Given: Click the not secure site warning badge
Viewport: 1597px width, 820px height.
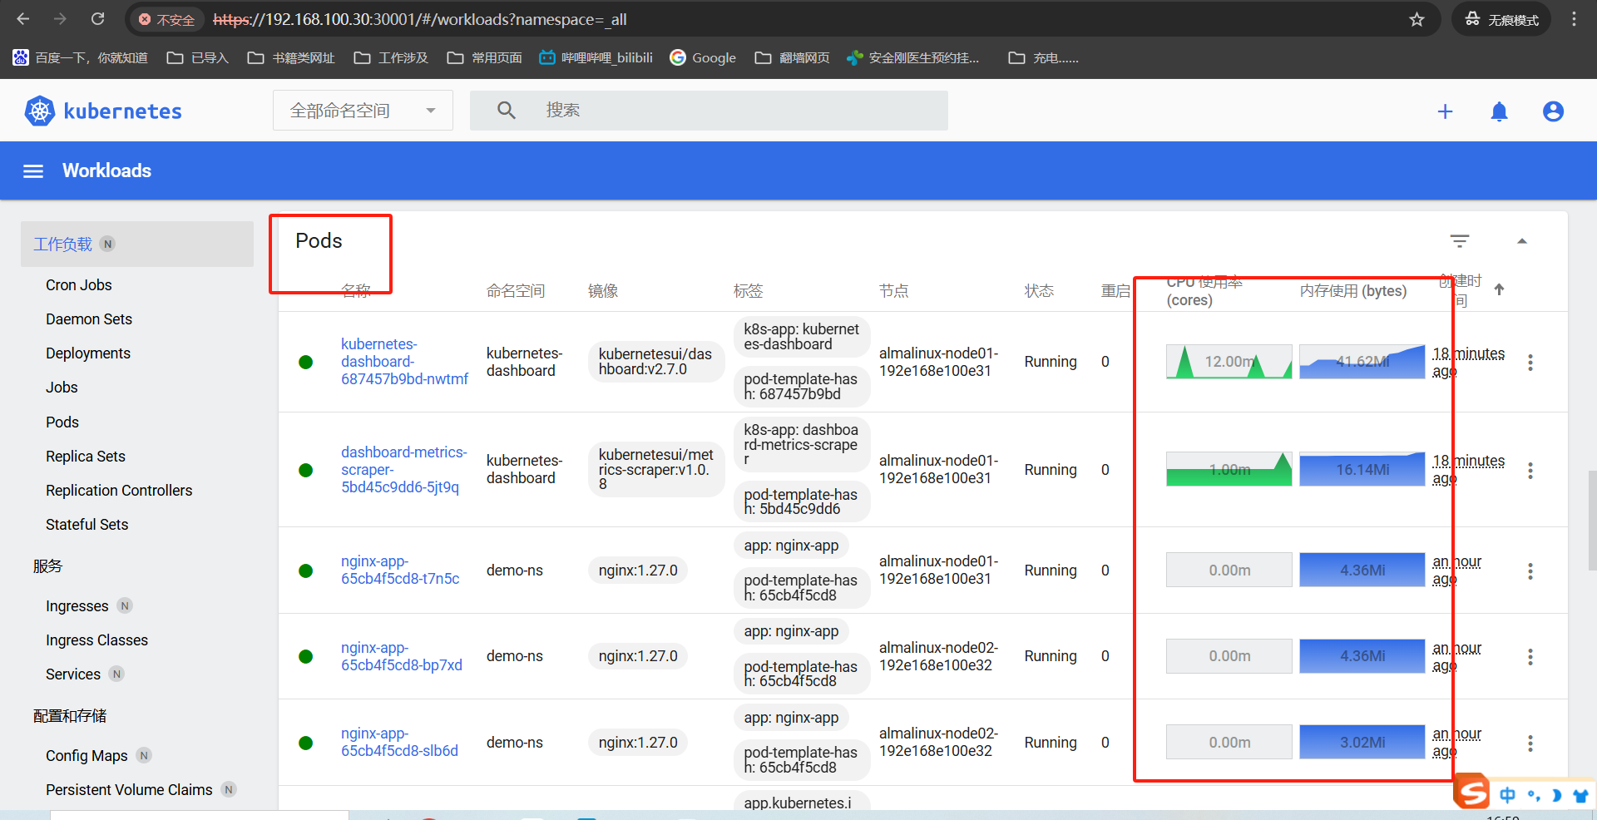Looking at the screenshot, I should [x=167, y=19].
